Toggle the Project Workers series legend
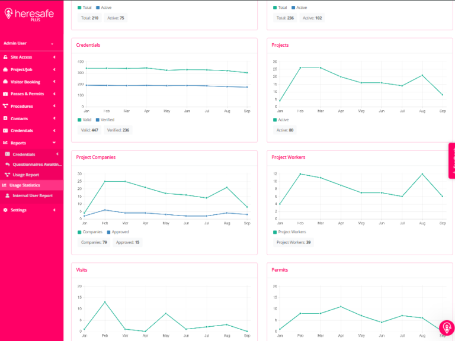 click(290, 232)
